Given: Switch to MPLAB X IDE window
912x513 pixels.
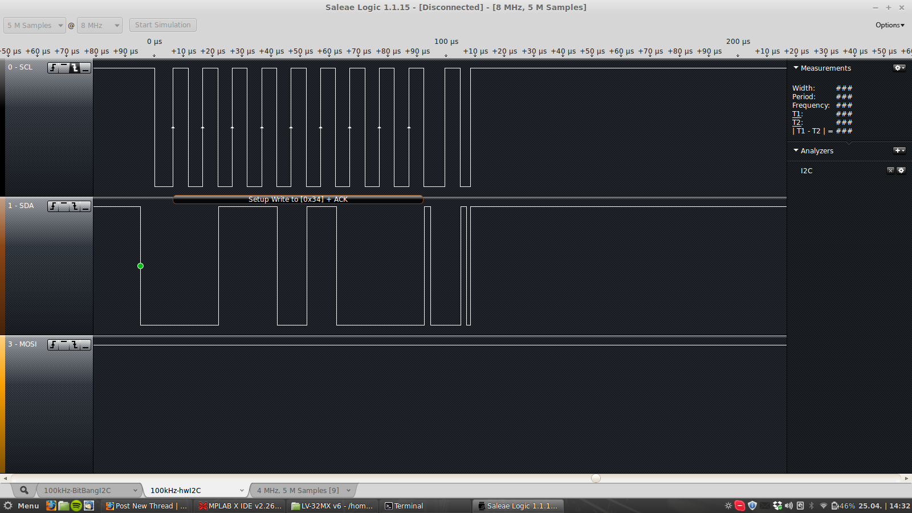Looking at the screenshot, I should (x=240, y=506).
